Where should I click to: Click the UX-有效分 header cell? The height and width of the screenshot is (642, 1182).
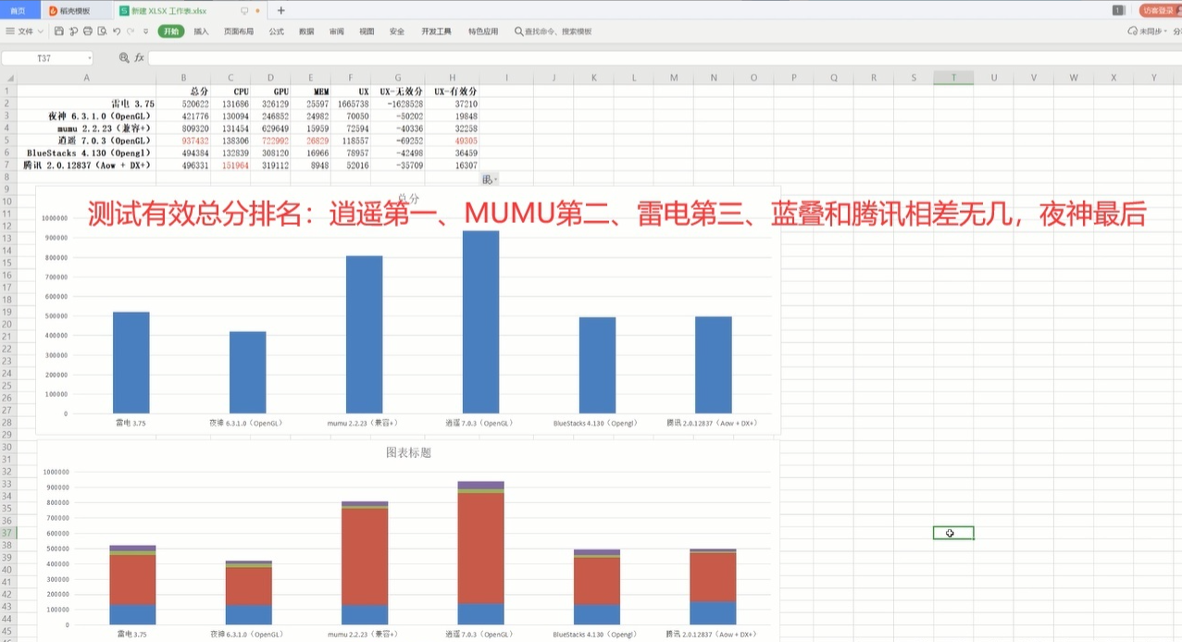coord(453,92)
